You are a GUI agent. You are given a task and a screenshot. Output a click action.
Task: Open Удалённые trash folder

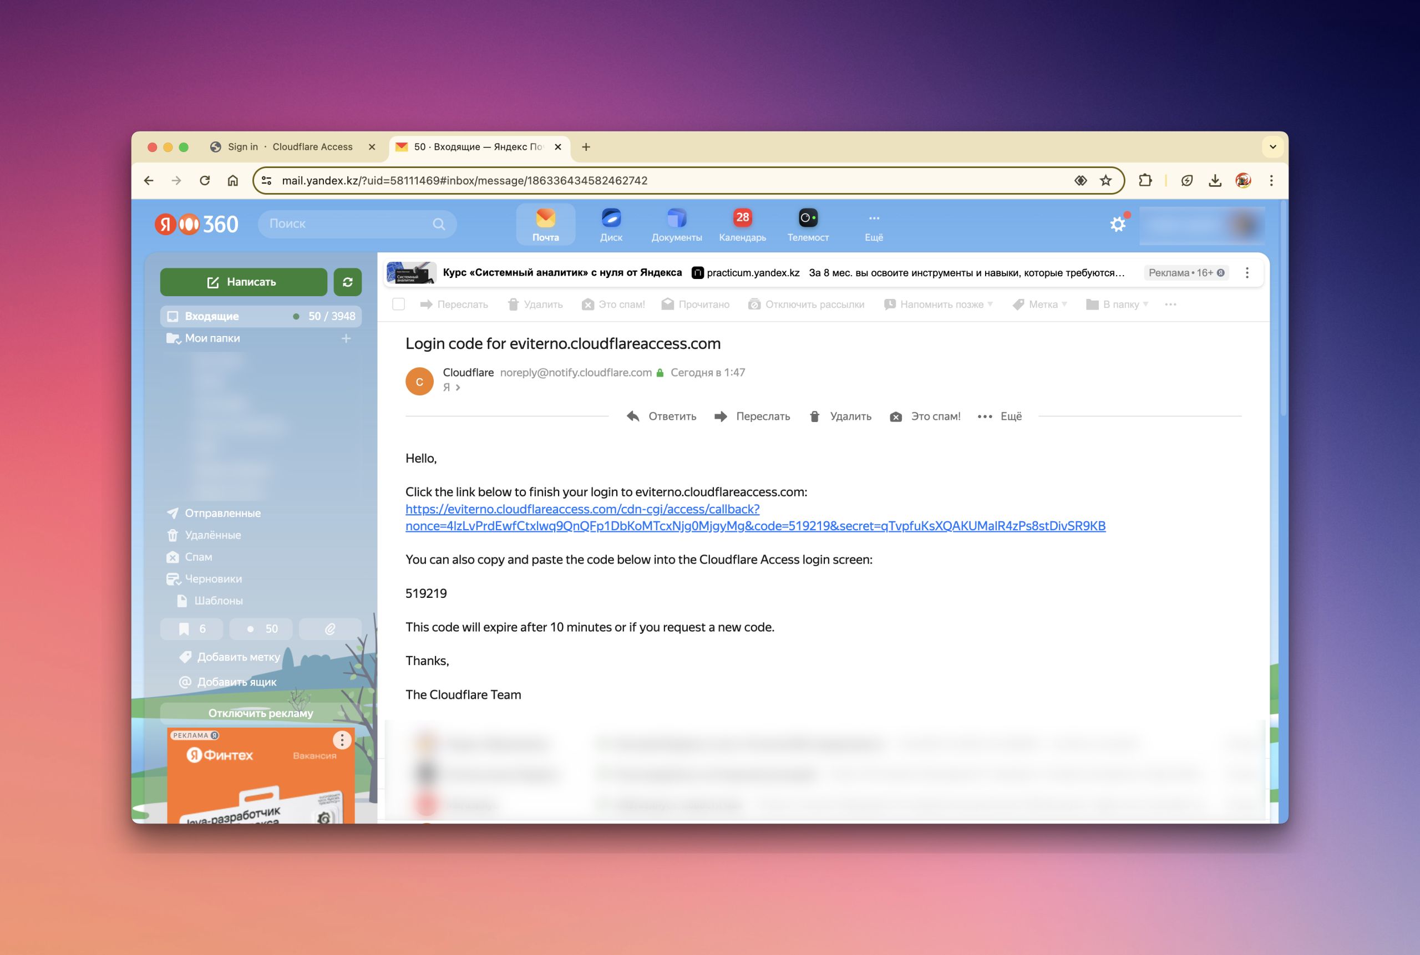pos(212,535)
